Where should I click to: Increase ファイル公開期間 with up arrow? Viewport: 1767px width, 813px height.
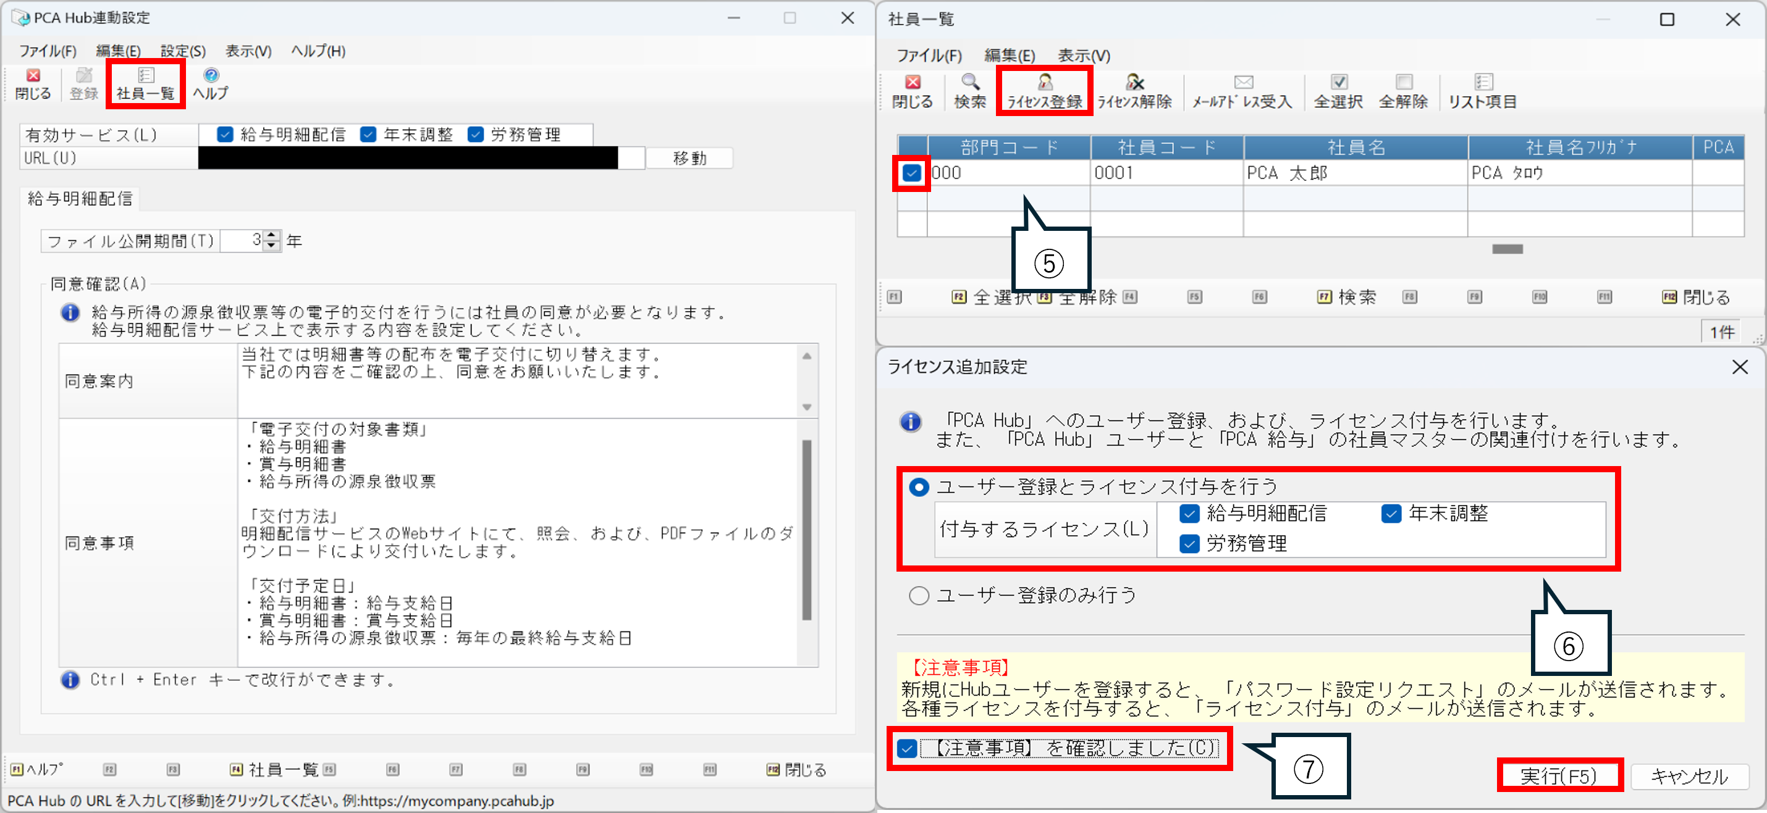click(x=272, y=235)
